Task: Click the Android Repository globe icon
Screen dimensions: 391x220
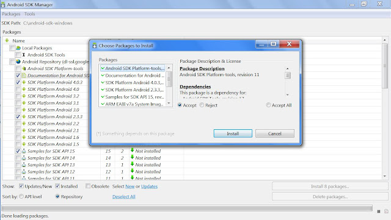Action: tap(18, 62)
